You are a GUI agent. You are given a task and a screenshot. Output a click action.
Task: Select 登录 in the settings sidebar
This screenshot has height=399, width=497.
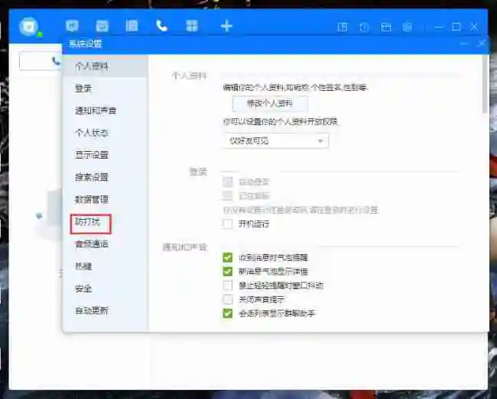coord(106,88)
